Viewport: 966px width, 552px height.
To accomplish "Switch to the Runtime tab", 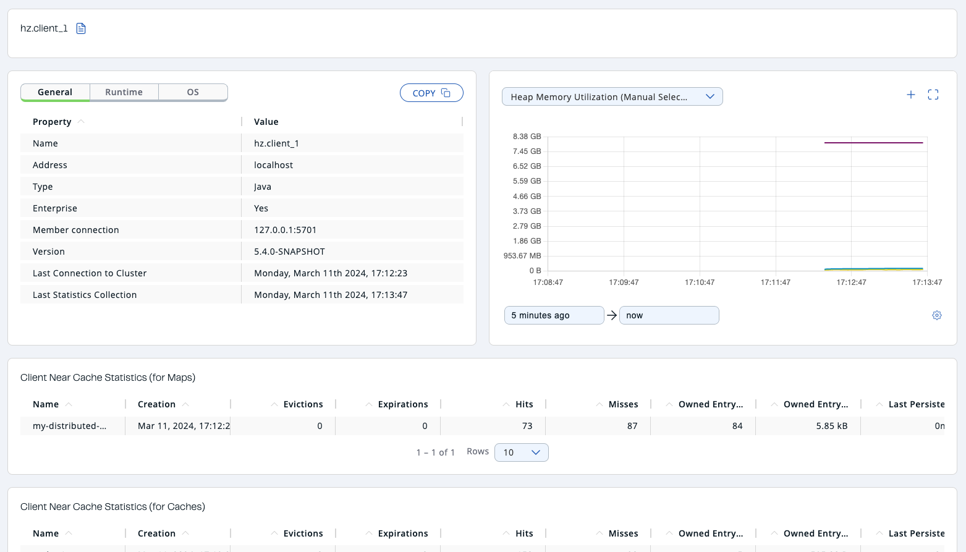I will tap(124, 91).
